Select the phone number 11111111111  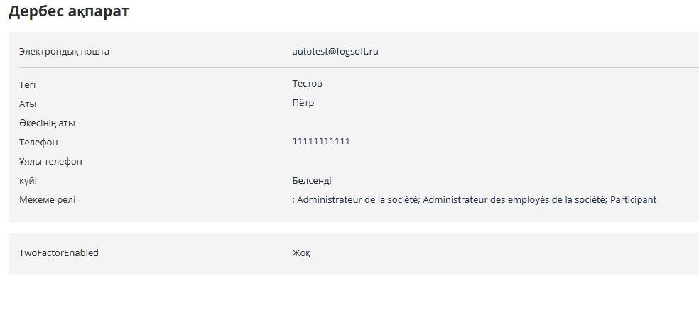tap(321, 141)
